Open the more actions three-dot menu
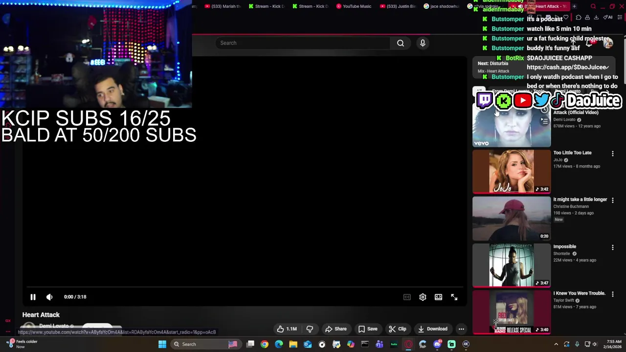 click(461, 329)
